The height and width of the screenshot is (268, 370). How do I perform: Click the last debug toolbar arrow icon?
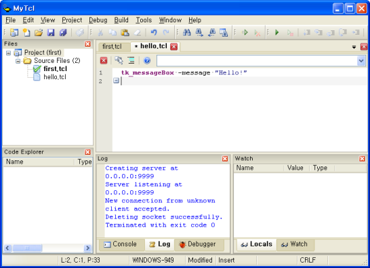356,32
